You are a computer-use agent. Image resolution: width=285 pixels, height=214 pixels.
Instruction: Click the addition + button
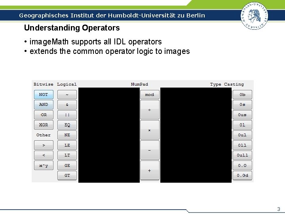tap(150, 170)
